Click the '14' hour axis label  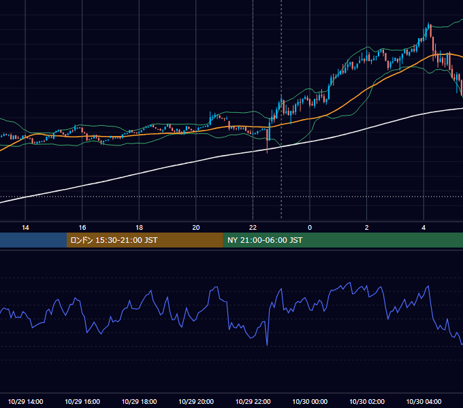[25, 228]
